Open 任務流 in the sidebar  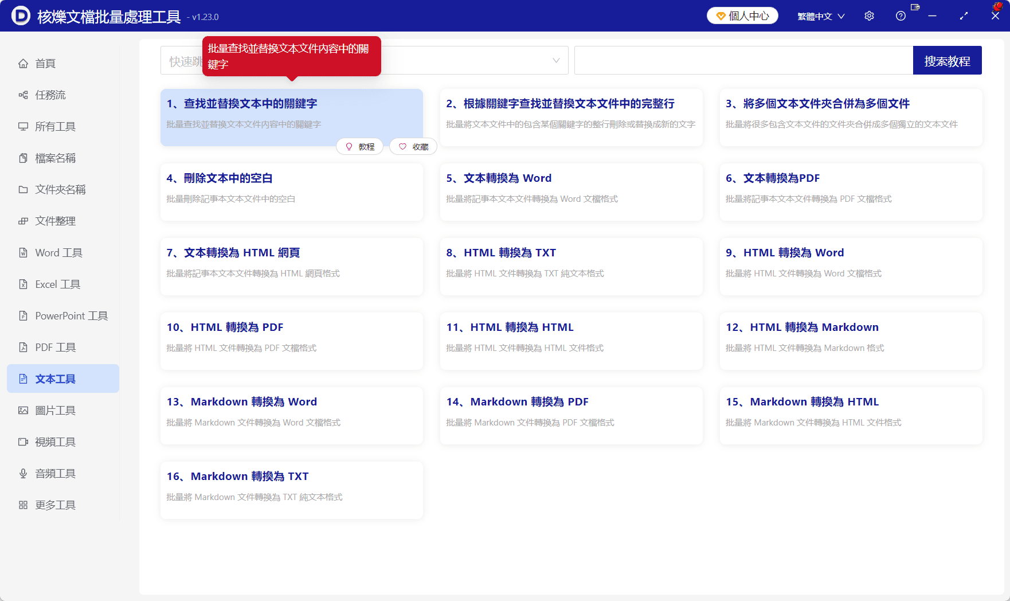[x=63, y=95]
